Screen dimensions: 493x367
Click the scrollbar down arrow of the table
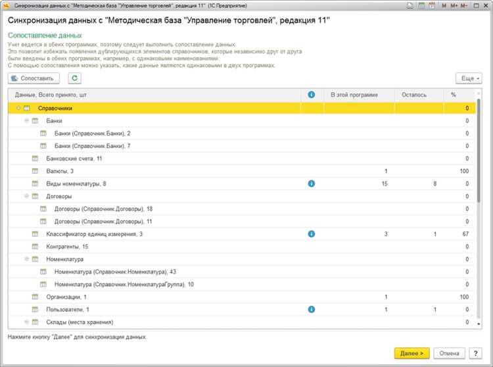pyautogui.click(x=479, y=324)
